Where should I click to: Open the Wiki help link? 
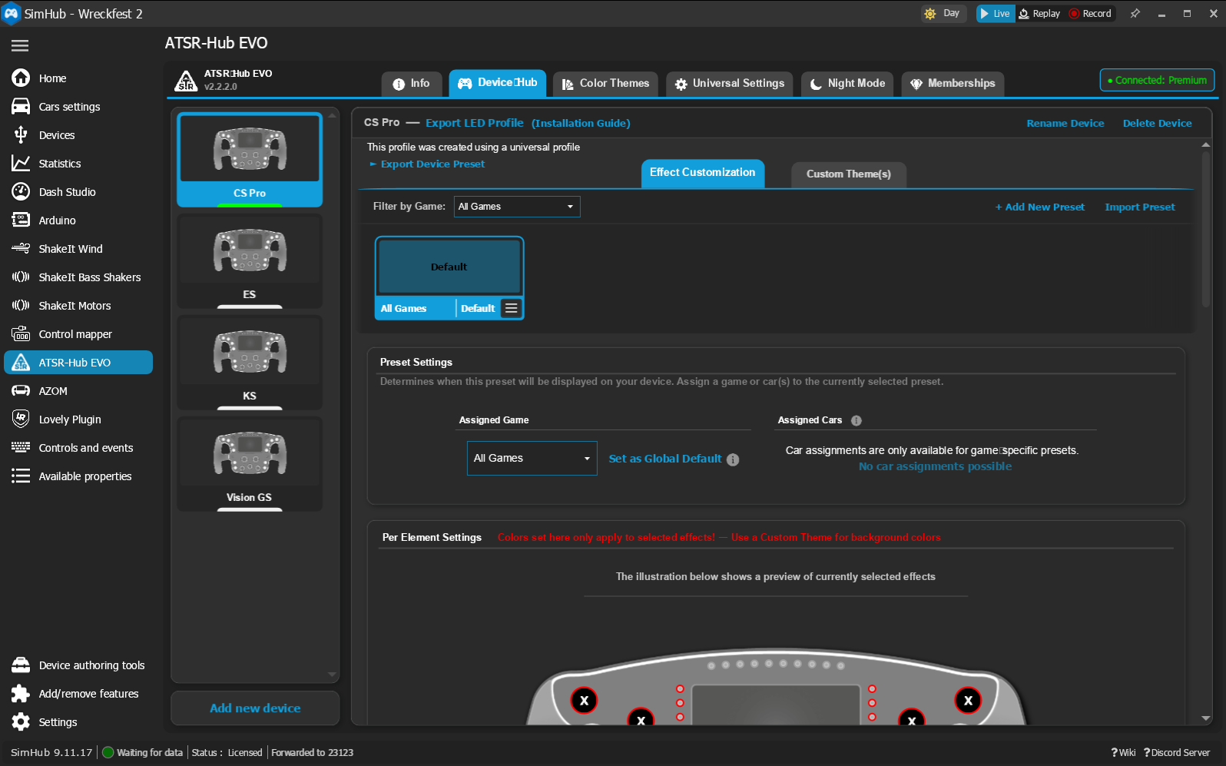tap(1123, 753)
